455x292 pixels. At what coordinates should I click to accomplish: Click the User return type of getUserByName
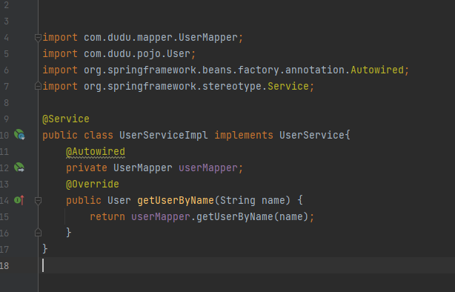(119, 201)
